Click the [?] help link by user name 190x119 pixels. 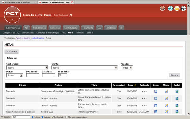tap(70, 15)
